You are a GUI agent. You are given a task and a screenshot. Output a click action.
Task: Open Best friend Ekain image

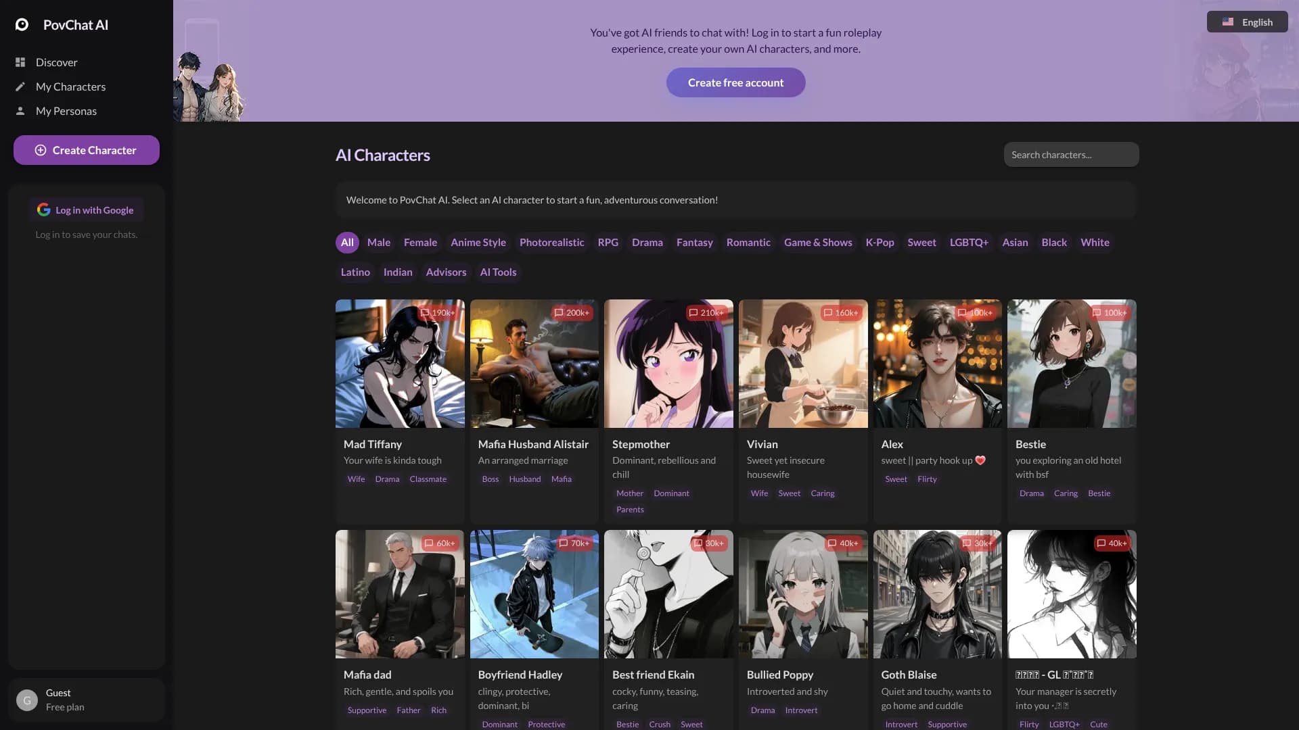668,594
